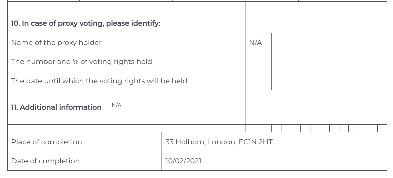Click the last small grid cell at far right
The image size is (393, 178).
(x=382, y=128)
